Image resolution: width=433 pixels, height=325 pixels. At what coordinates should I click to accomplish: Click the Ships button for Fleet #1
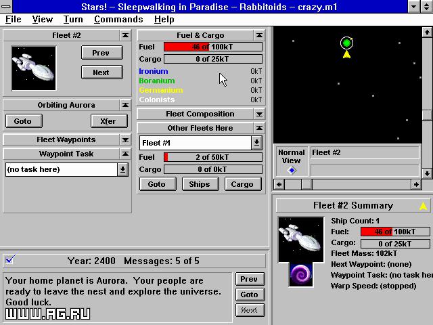pos(199,183)
